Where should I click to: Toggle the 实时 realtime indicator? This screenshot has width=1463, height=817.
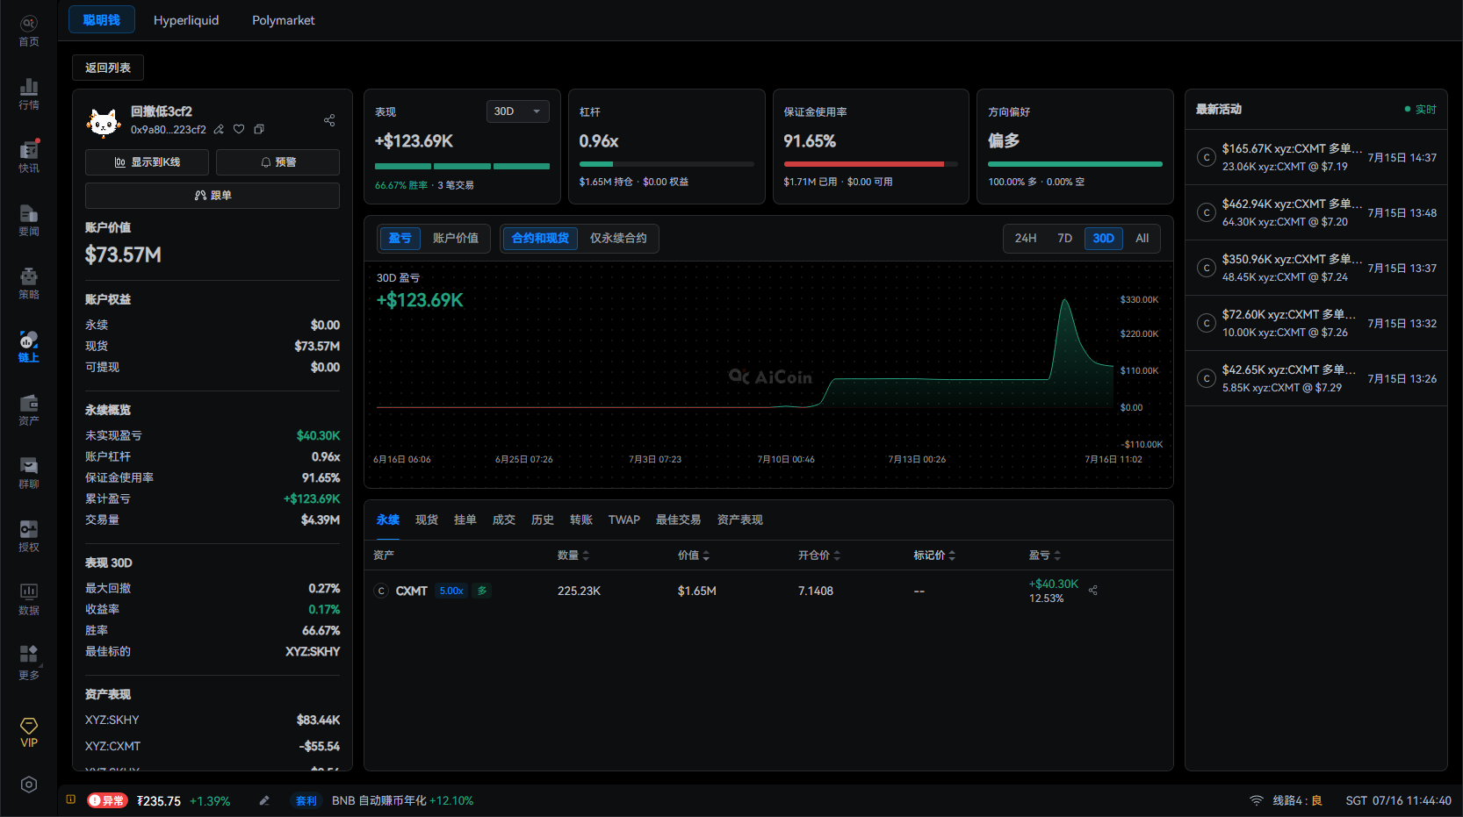click(1420, 110)
